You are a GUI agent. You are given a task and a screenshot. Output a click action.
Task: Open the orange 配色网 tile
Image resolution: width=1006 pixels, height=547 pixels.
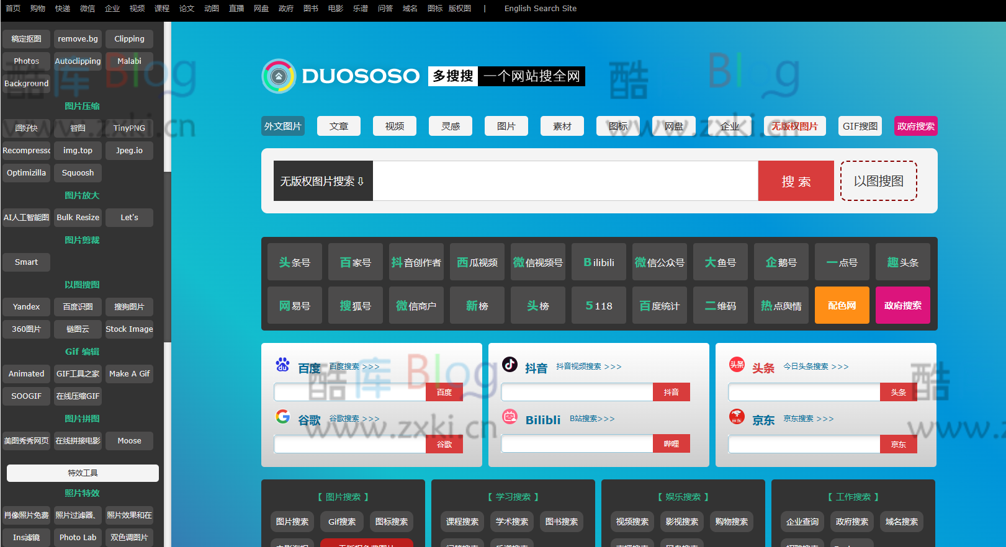[842, 305]
